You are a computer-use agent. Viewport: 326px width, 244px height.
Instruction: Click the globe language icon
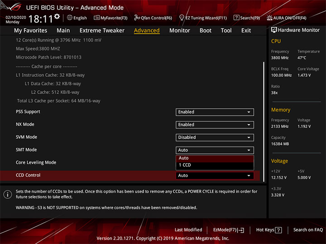coord(70,18)
